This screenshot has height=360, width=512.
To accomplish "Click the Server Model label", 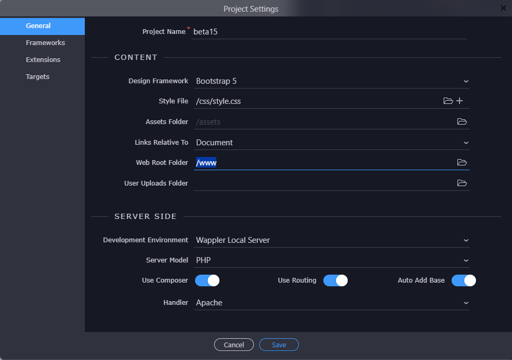I will point(167,260).
